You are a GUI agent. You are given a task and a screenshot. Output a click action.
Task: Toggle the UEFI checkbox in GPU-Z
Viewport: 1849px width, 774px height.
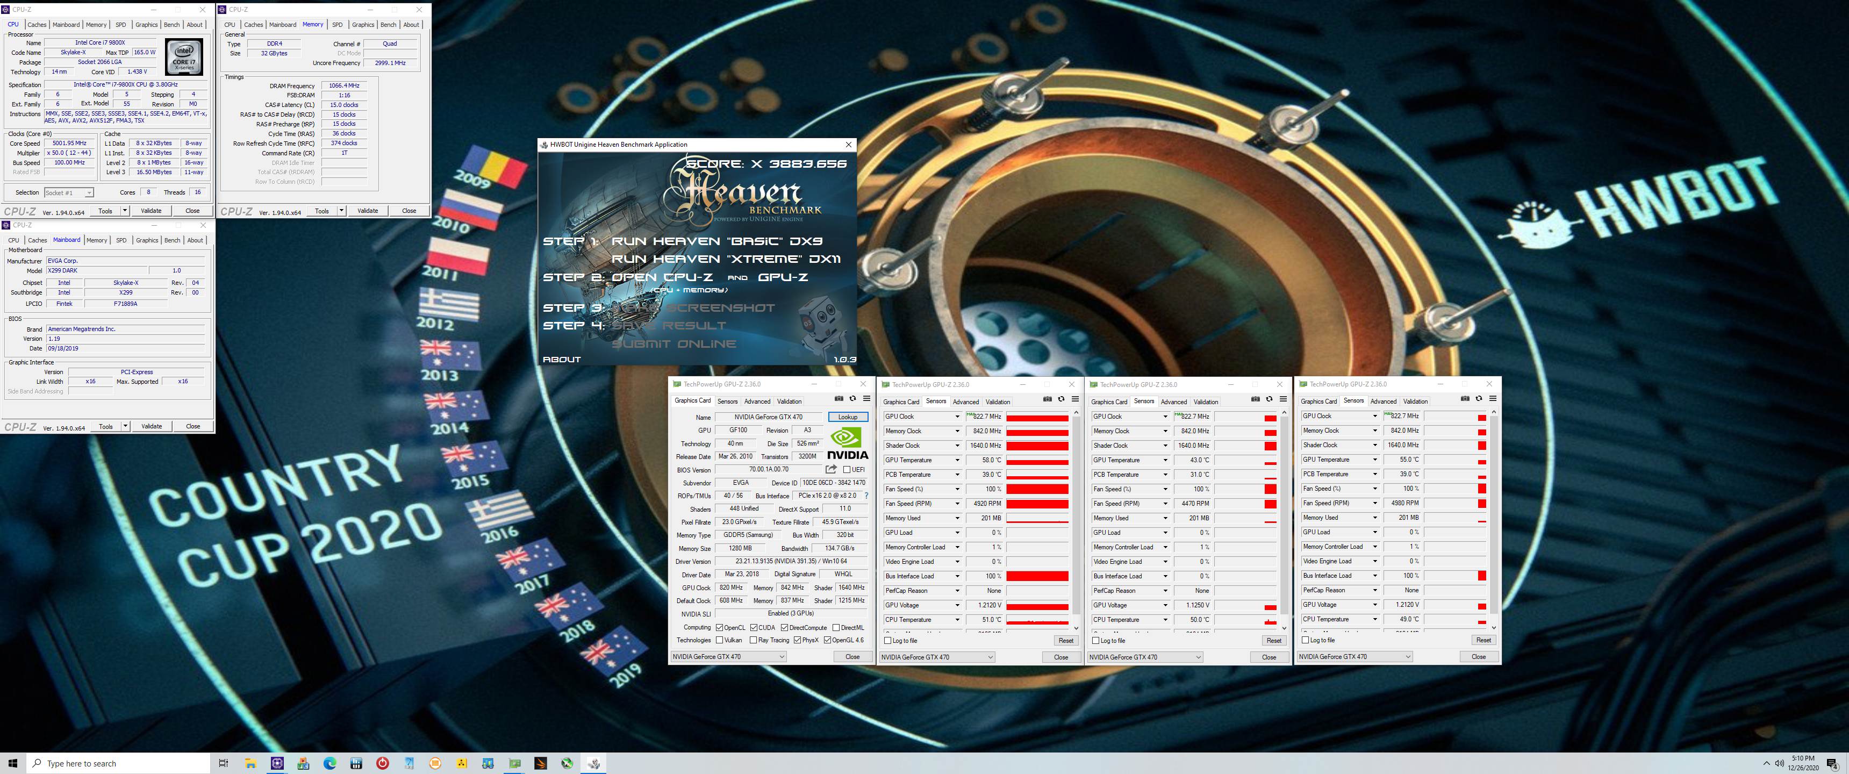(847, 470)
